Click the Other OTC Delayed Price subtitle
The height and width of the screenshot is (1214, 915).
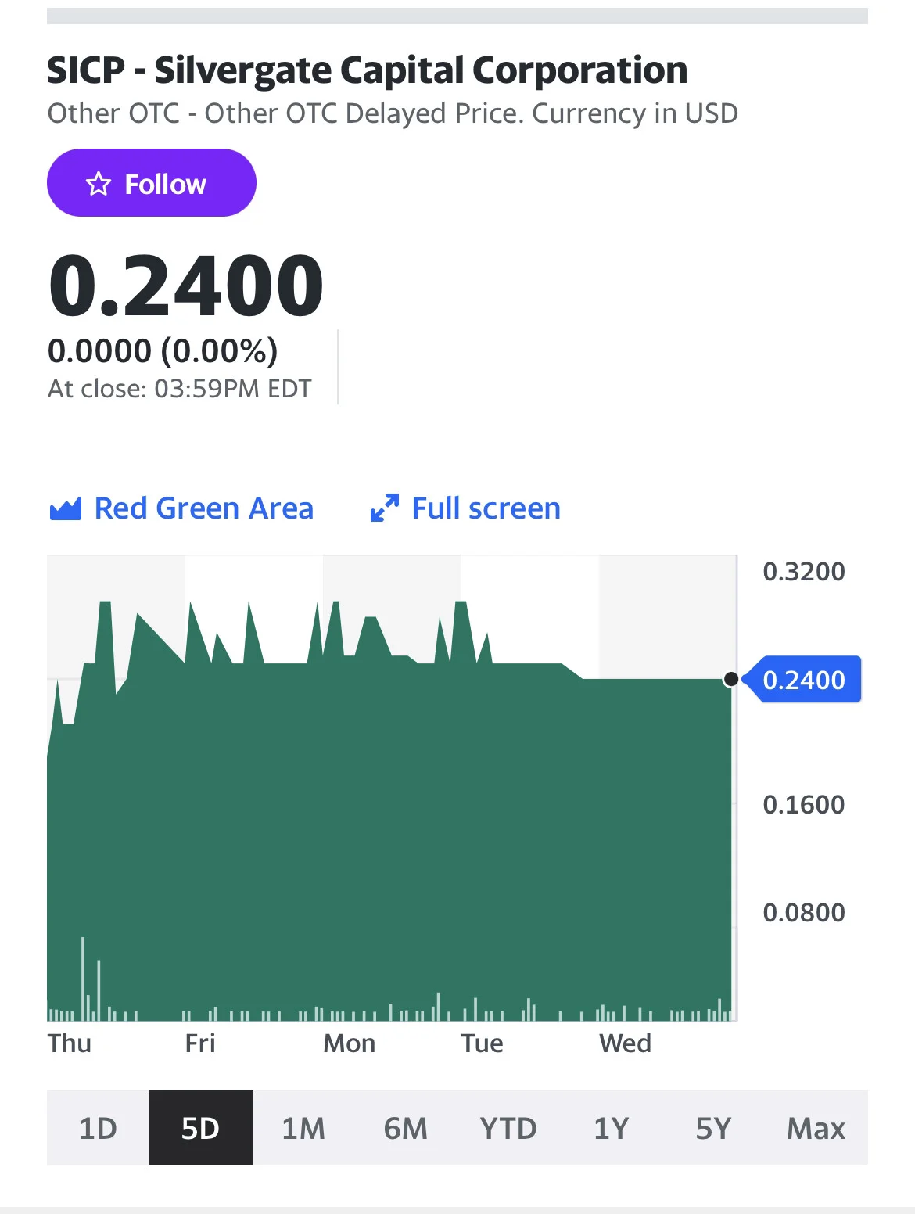(x=393, y=113)
